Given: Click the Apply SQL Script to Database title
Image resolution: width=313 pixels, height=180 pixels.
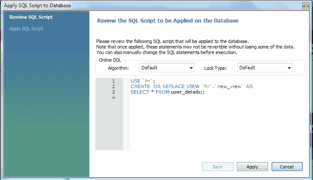Looking at the screenshot, I should 38,6.
